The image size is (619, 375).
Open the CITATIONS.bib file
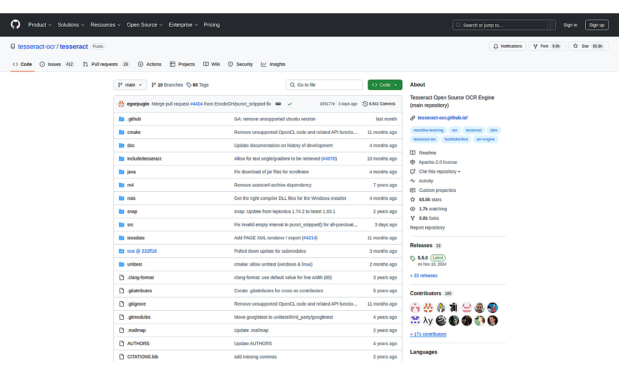click(x=142, y=357)
